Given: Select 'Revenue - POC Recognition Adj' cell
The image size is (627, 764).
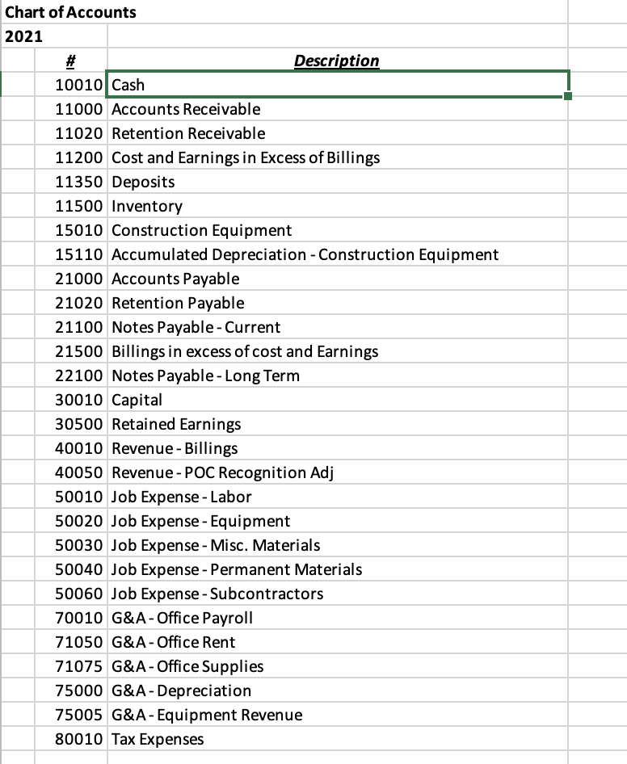Looking at the screenshot, I should (338, 472).
